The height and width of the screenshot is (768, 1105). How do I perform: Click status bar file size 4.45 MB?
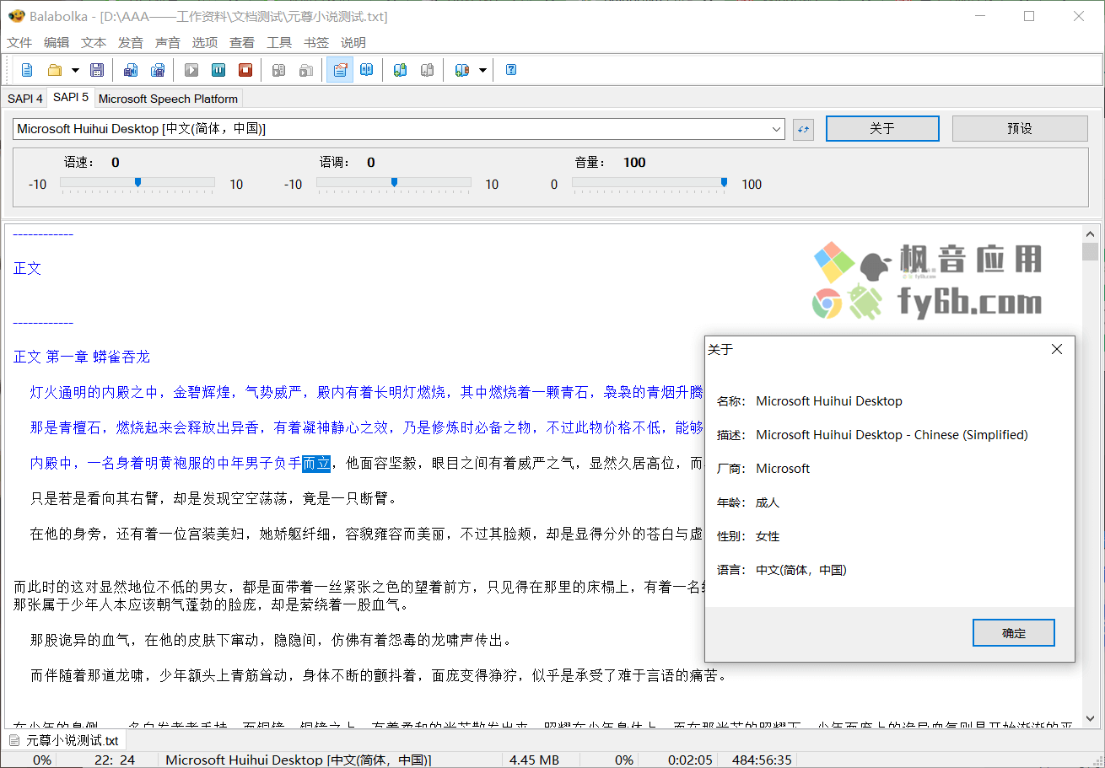535,760
